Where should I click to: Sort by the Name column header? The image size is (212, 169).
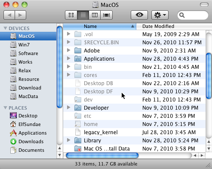pyautogui.click(x=100, y=26)
